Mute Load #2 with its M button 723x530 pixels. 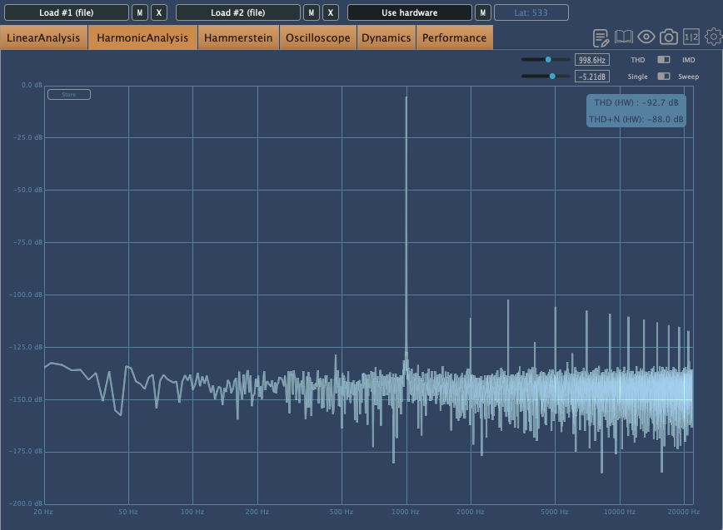tap(311, 12)
